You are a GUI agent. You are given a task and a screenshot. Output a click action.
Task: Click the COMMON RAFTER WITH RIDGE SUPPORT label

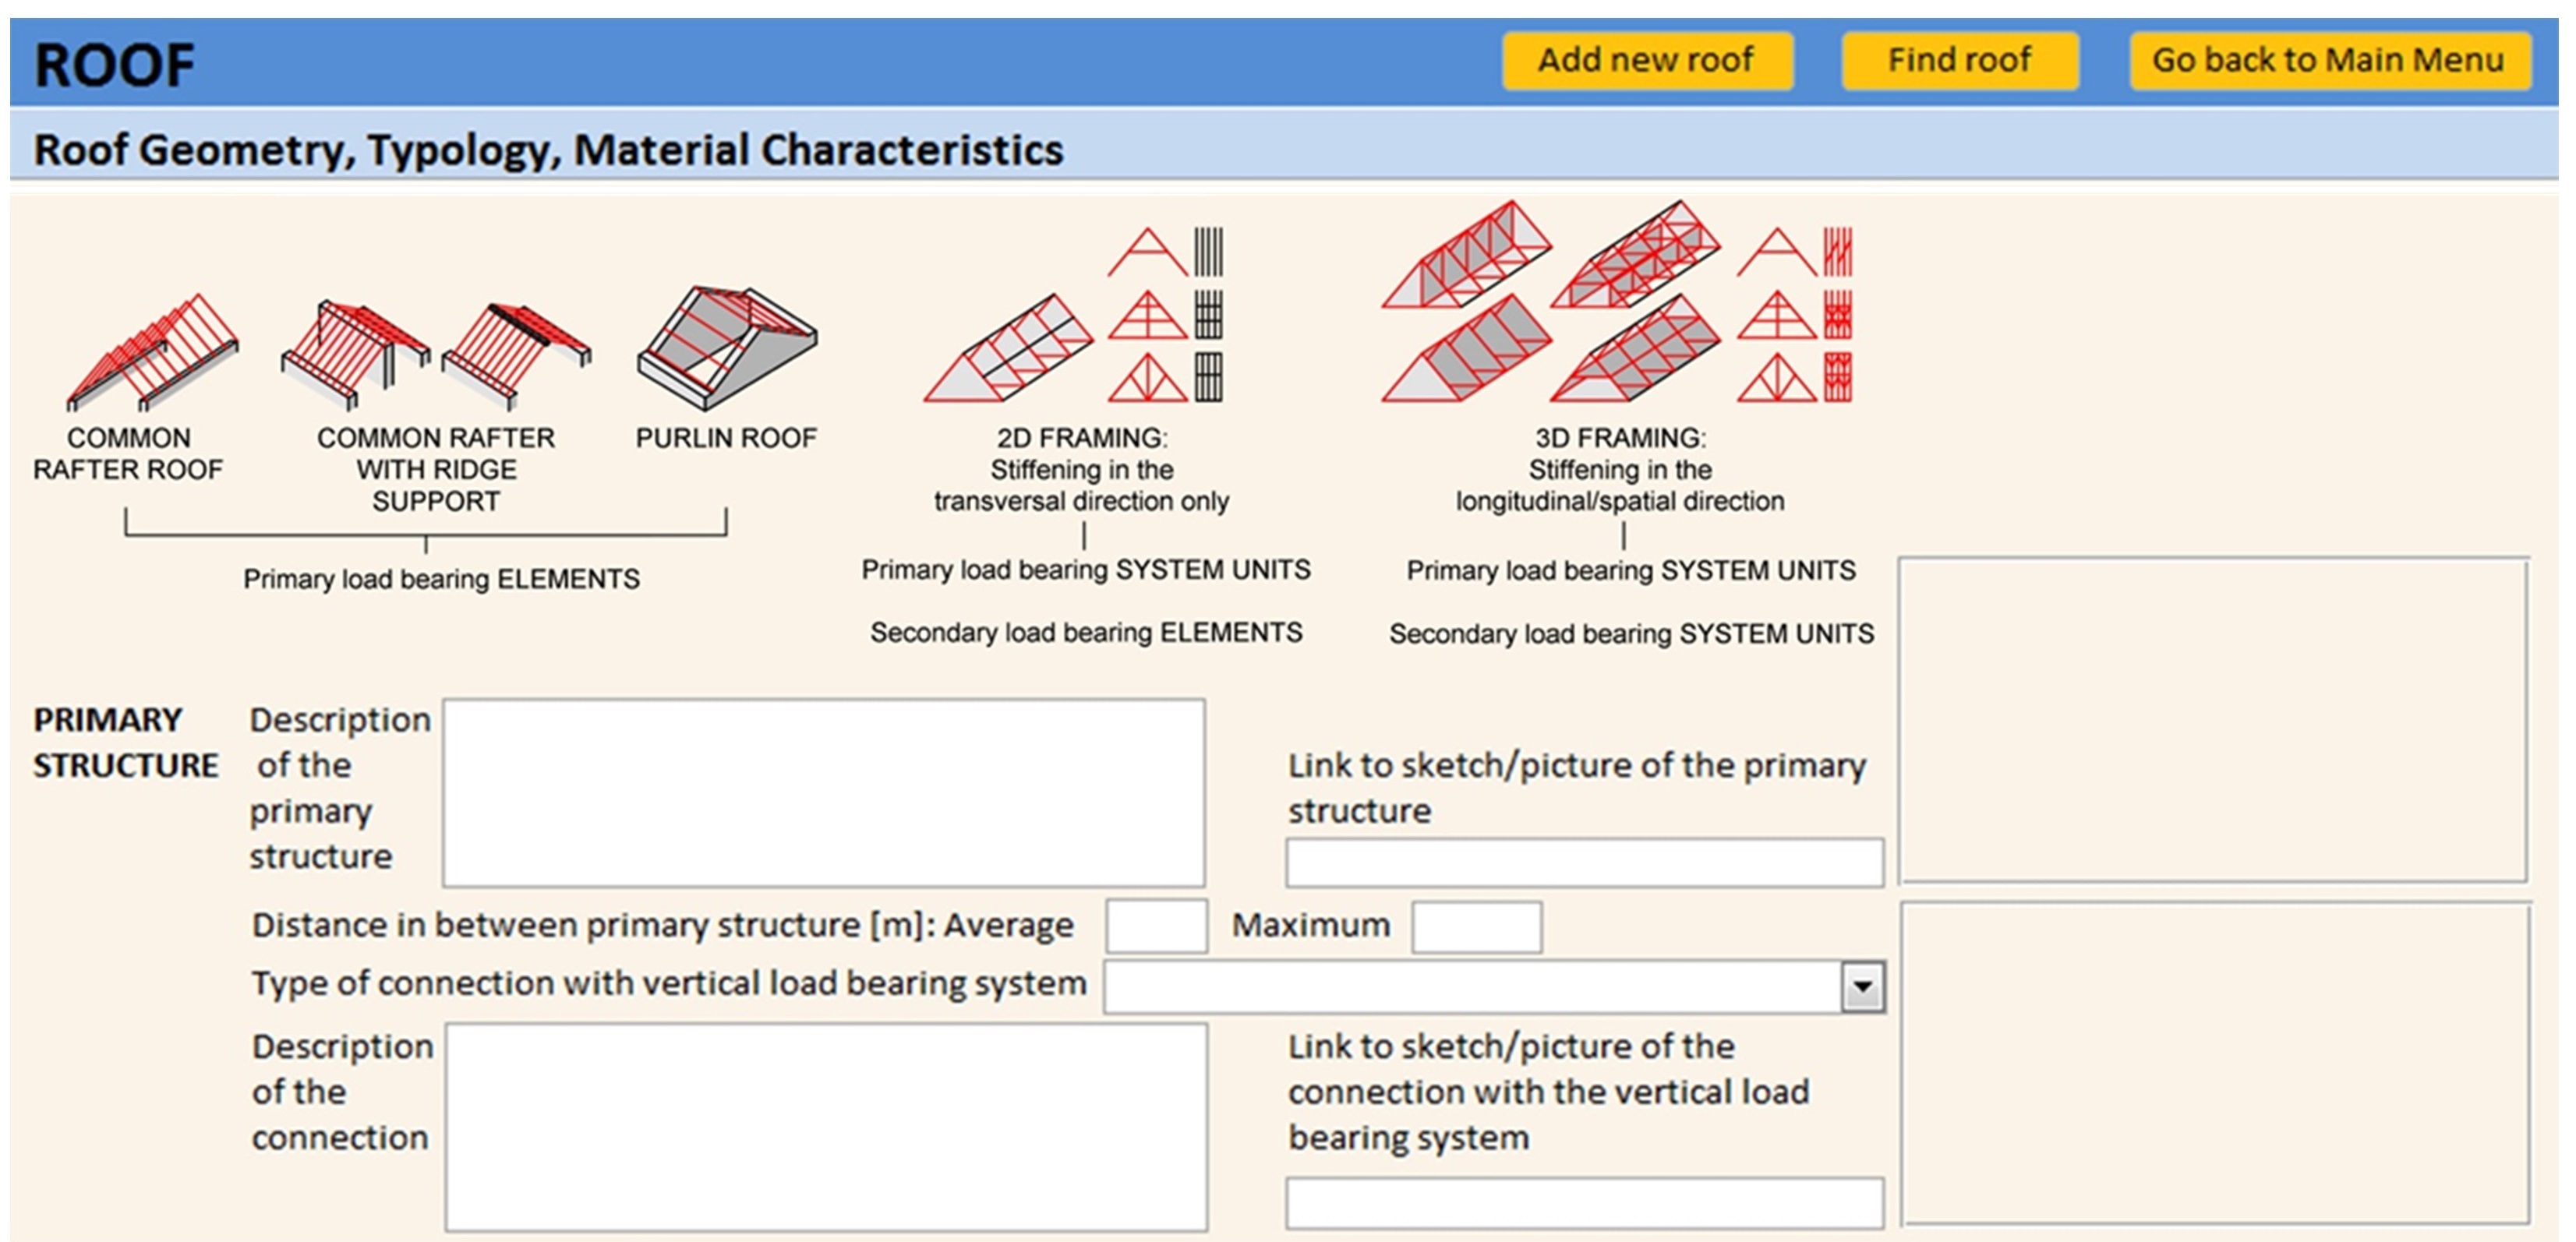[436, 470]
